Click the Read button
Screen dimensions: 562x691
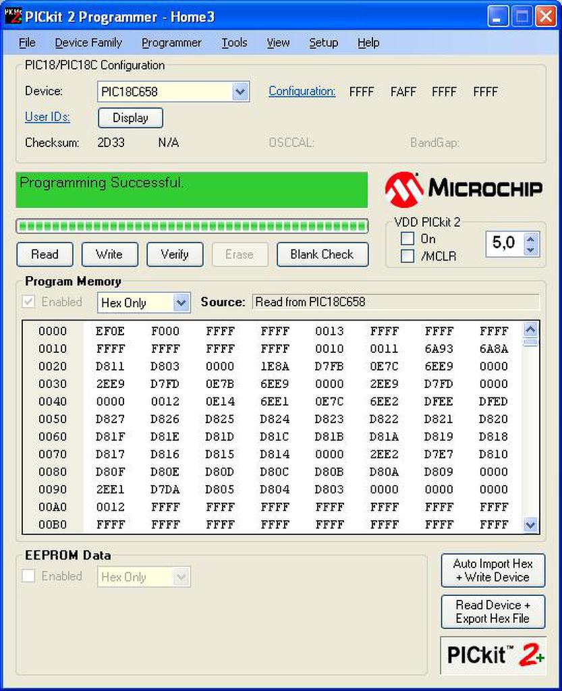click(x=45, y=254)
